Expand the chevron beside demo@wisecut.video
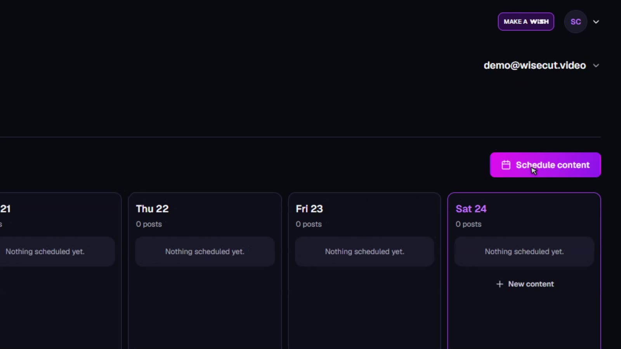621x349 pixels. point(596,66)
